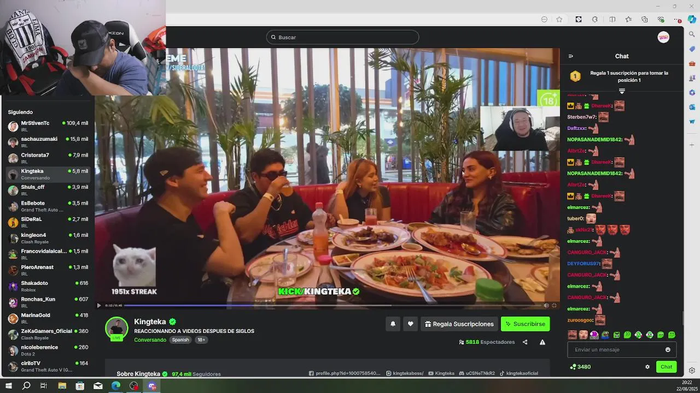700x393 pixels.
Task: Open the username Sterben7w7 in chat
Action: pos(581,117)
